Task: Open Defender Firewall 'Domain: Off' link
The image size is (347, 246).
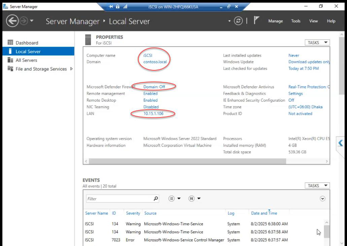Action: (154, 87)
